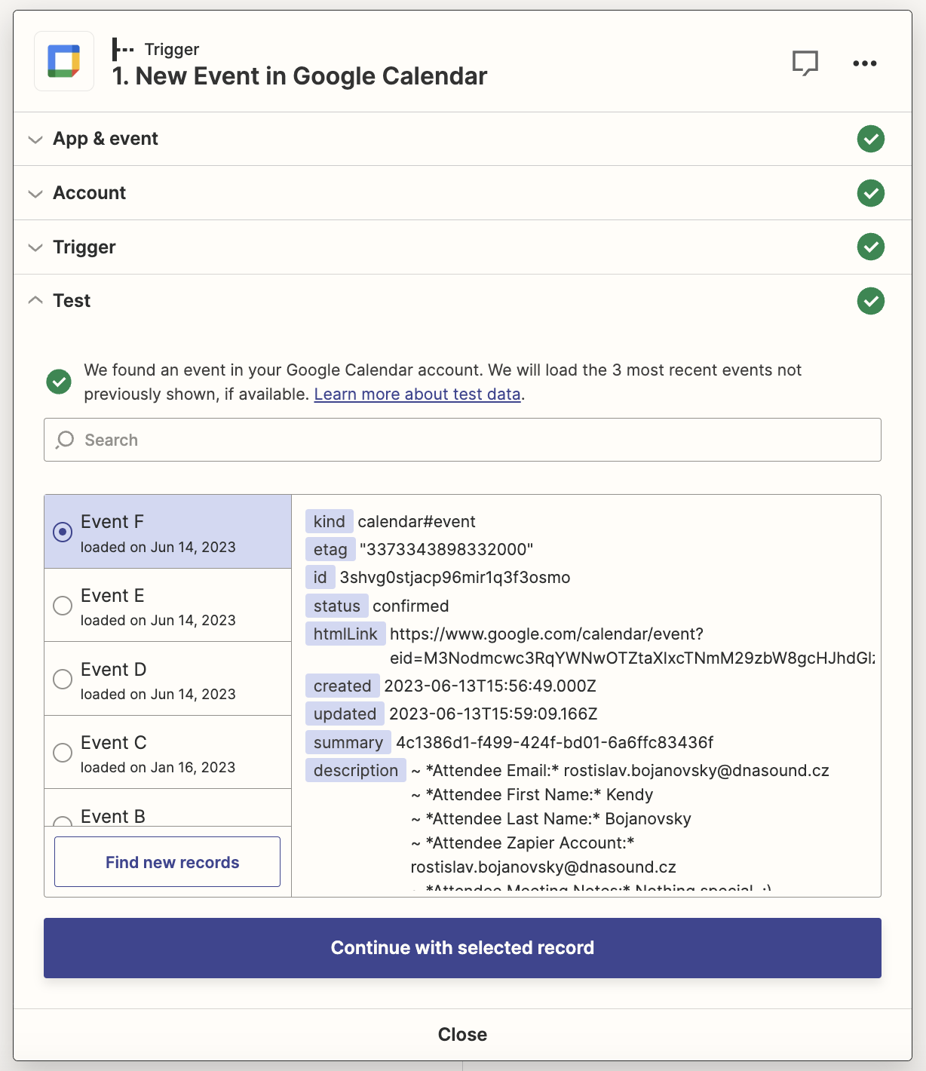Click the 'htmlLink' field label

pyautogui.click(x=345, y=634)
